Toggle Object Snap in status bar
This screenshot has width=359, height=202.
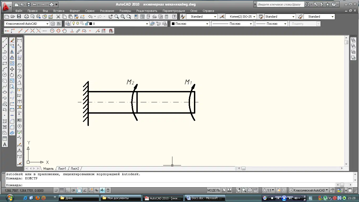coord(79,190)
